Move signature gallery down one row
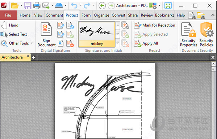This screenshot has width=217, height=139. [x=117, y=34]
